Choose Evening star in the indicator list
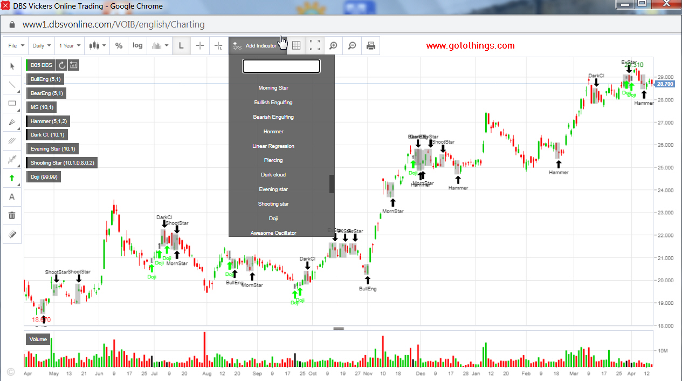 [x=273, y=189]
